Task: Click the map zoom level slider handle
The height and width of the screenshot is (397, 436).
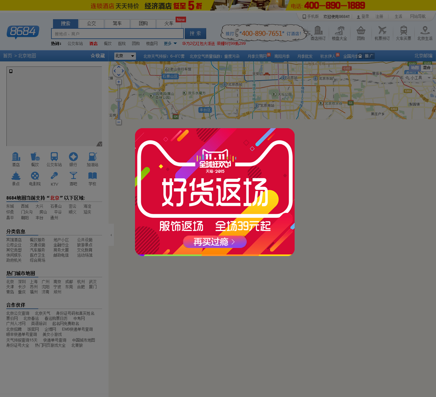Action: point(119,100)
